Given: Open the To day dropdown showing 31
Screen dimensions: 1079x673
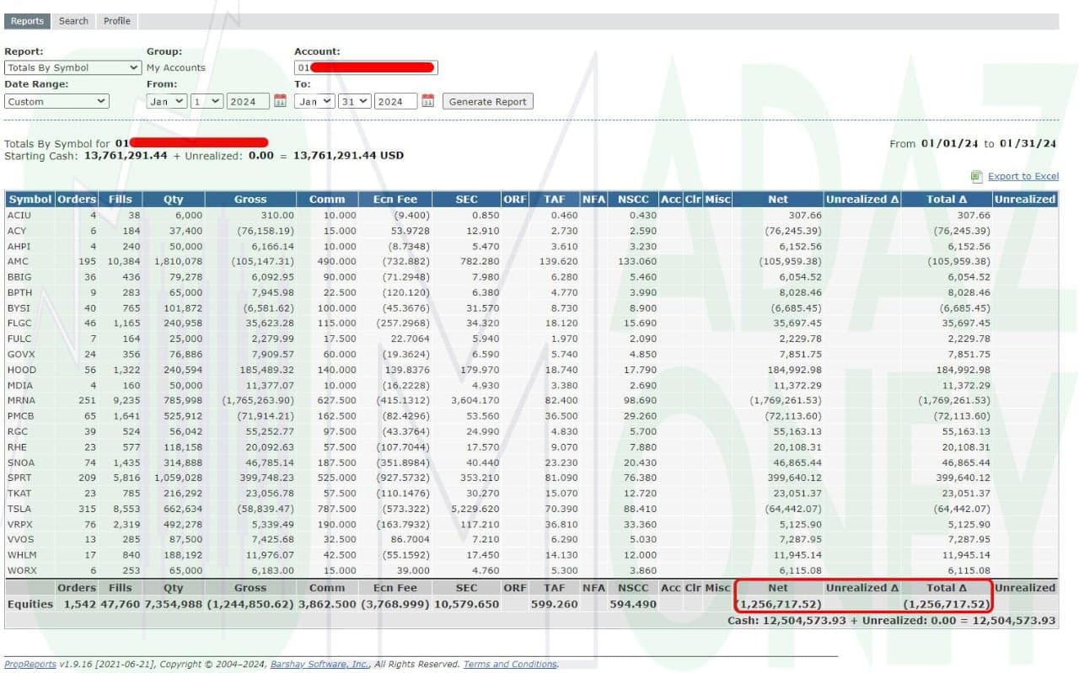Looking at the screenshot, I should (354, 100).
